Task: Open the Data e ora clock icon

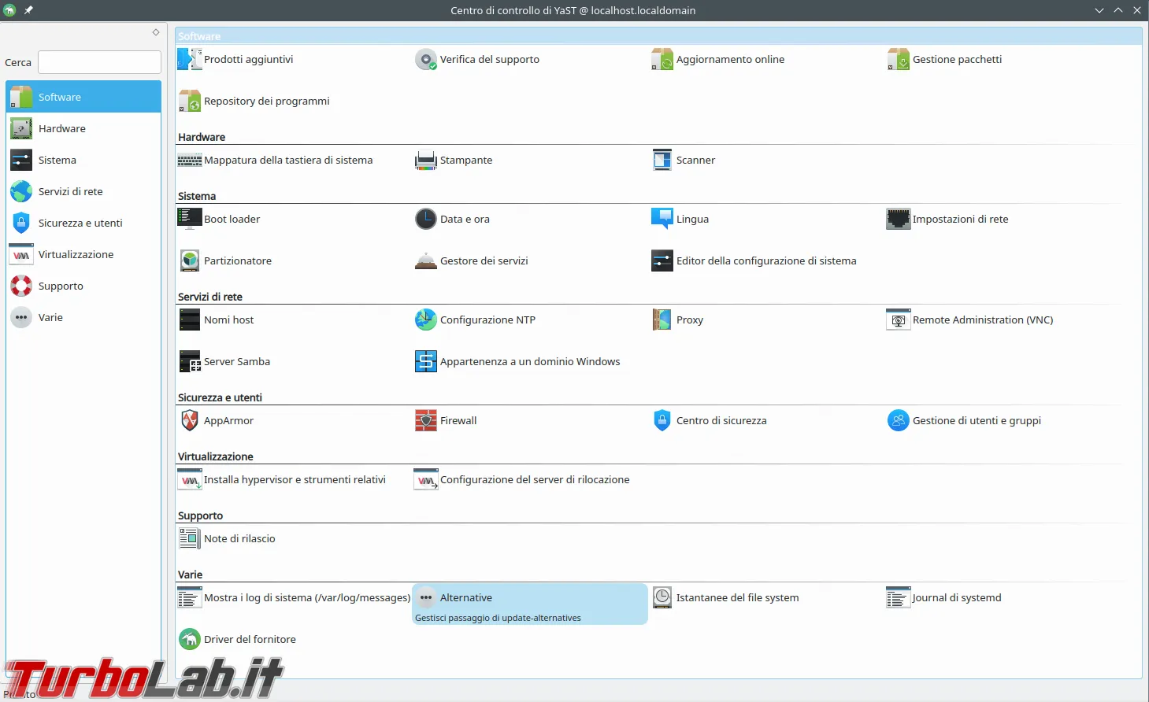Action: [x=426, y=220]
